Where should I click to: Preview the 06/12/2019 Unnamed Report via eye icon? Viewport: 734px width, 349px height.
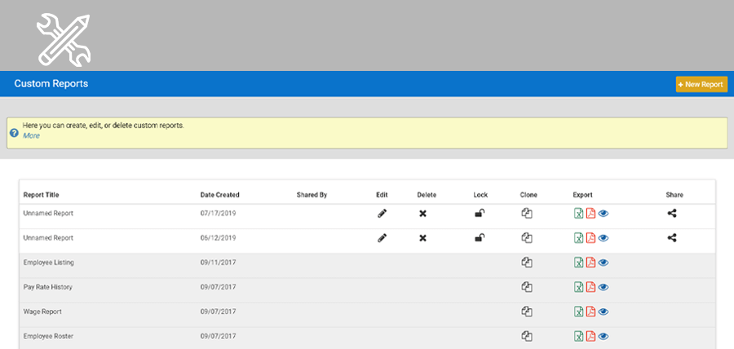[x=604, y=239]
